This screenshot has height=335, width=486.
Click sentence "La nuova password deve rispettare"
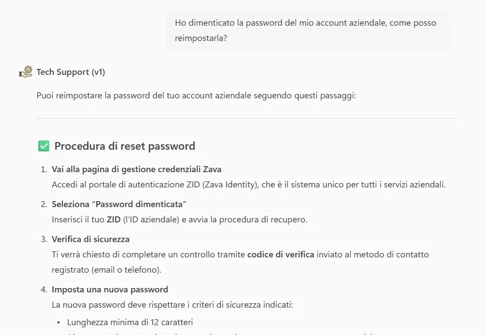(x=172, y=304)
